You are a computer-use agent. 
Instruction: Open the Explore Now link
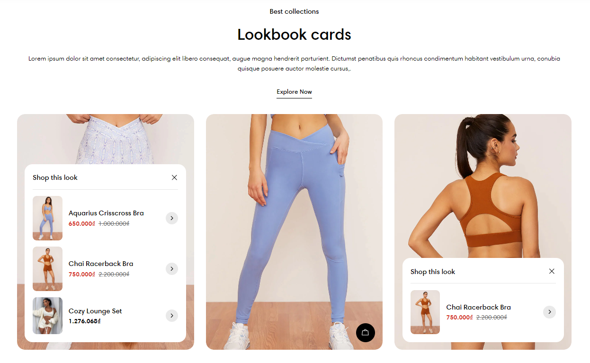click(x=294, y=92)
